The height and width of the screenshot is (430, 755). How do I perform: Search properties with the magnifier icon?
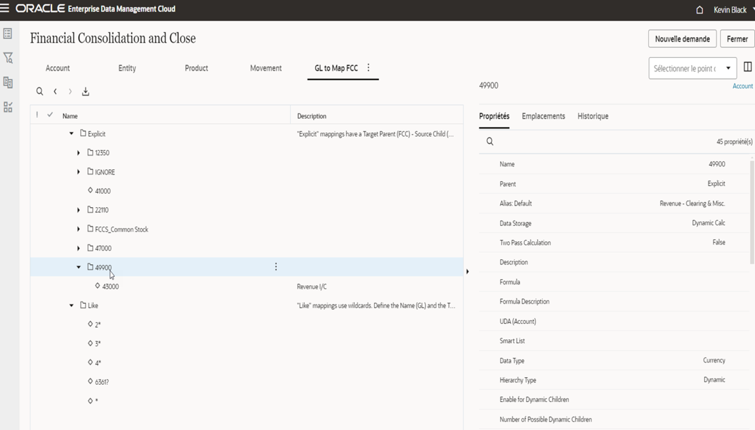tap(490, 142)
